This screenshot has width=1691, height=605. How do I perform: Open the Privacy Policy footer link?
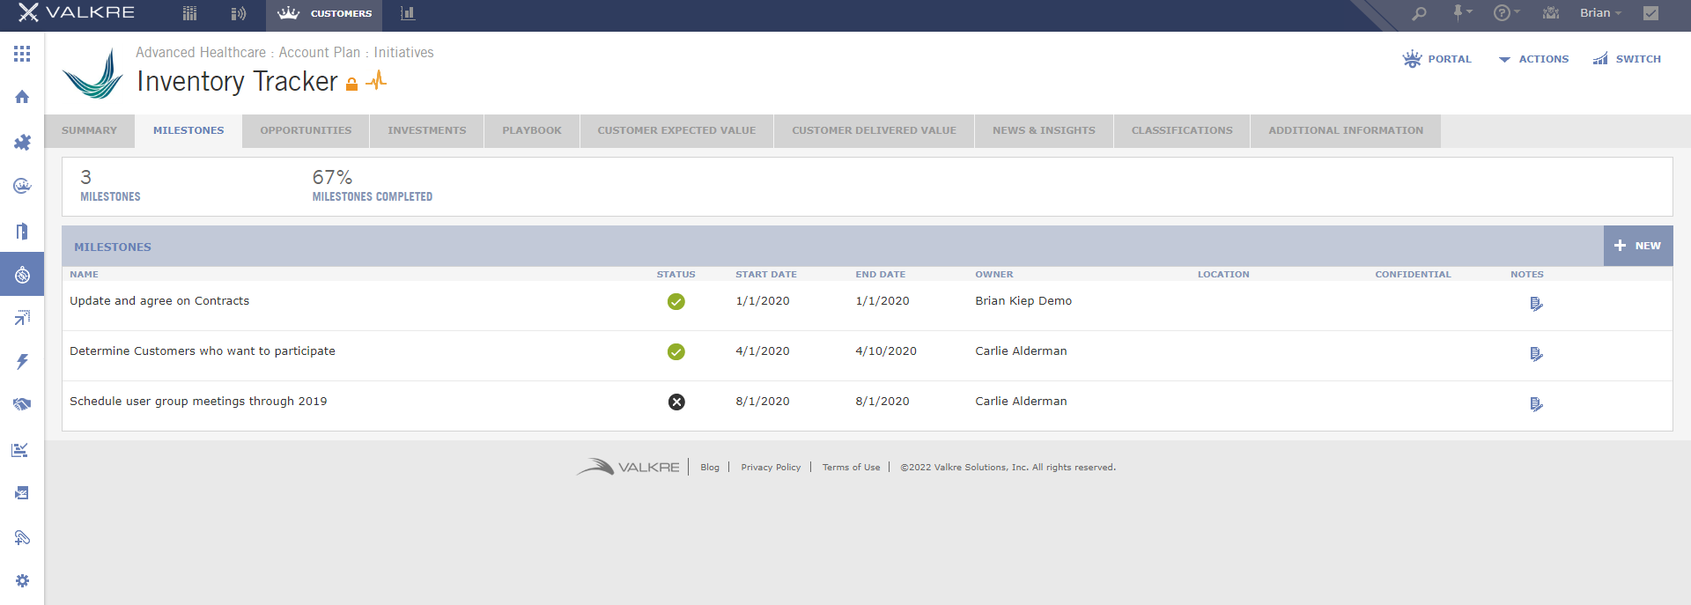coord(771,468)
